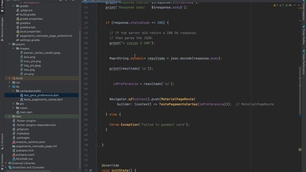Expand the views folder
This screenshot has height=172, width=306.
(13, 108)
